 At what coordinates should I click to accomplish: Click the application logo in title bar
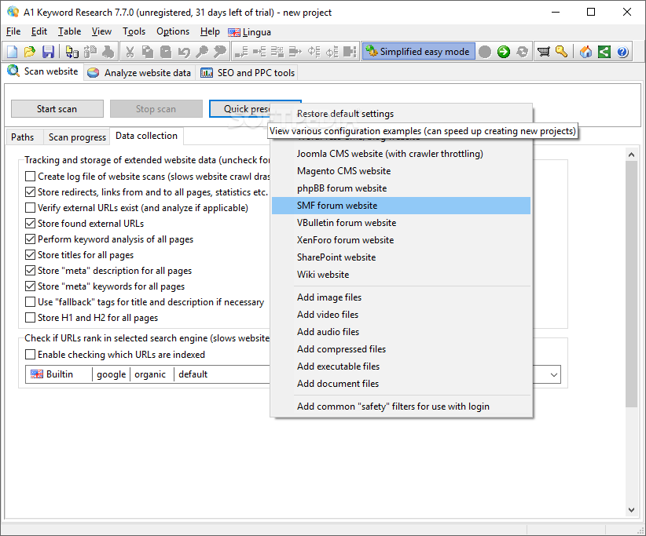tap(13, 12)
